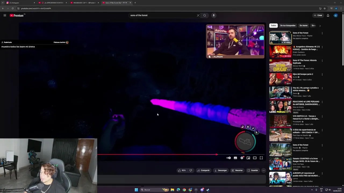Open File Explorer from the taskbar
The image size is (344, 193).
(172, 190)
